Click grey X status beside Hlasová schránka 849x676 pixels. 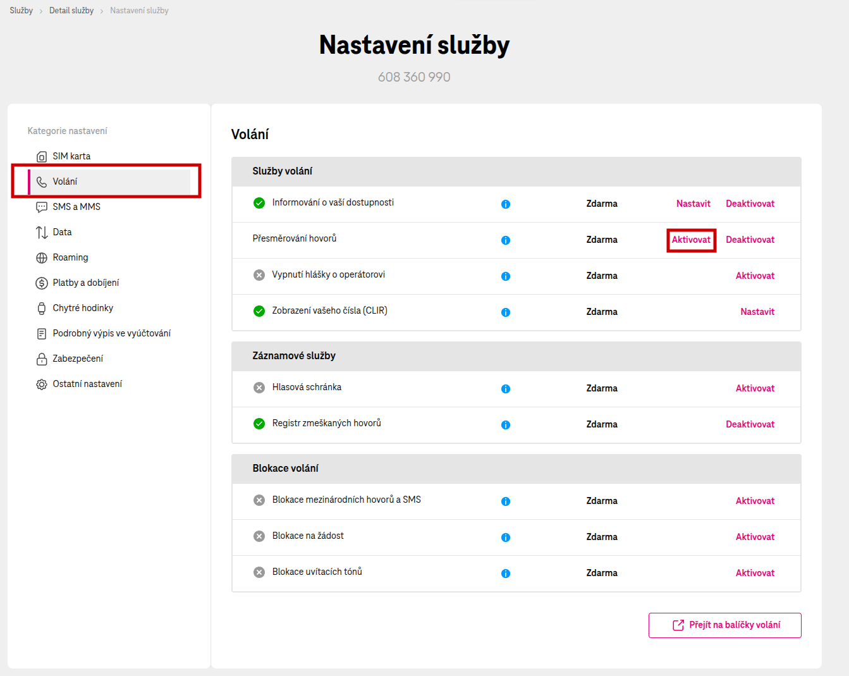pyautogui.click(x=259, y=388)
